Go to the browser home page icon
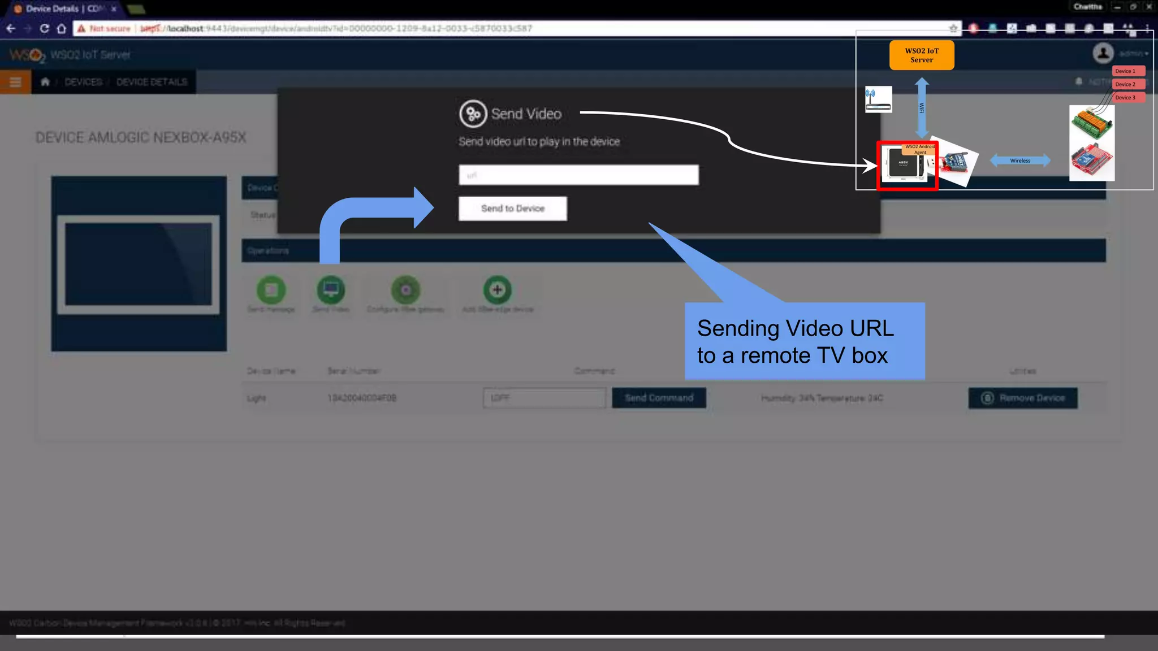Screen dimensions: 1158x651 [62, 28]
